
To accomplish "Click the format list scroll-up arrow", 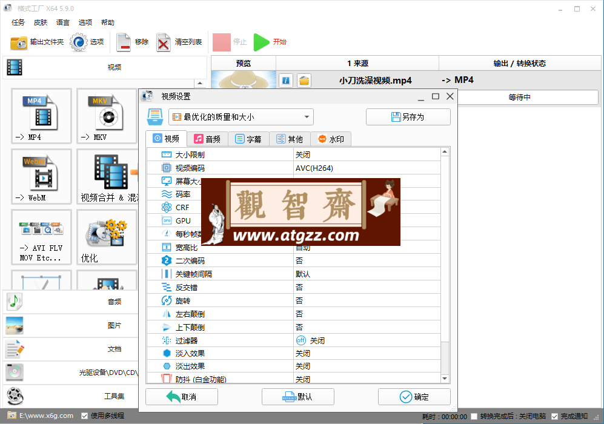I will 199,83.
